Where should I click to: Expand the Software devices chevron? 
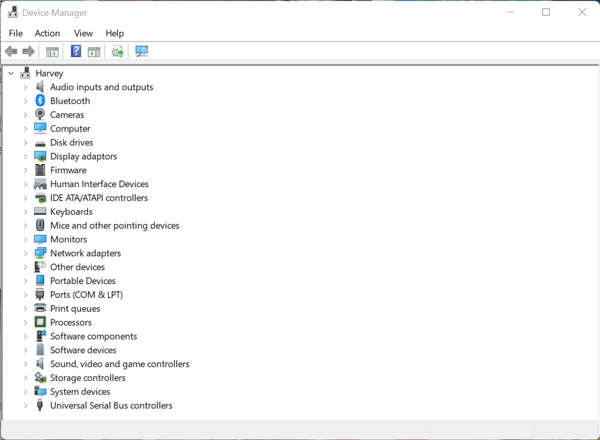tap(25, 350)
